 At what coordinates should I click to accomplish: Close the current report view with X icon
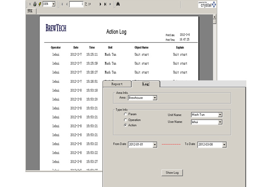[30, 4]
